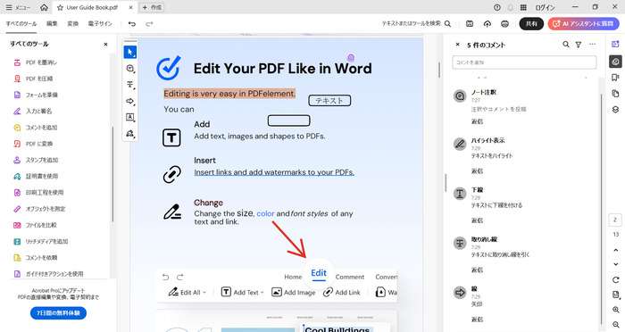Screen dimensions: 625x332
Task: Click the コメントを追加 comment input field
Action: pyautogui.click(x=525, y=62)
